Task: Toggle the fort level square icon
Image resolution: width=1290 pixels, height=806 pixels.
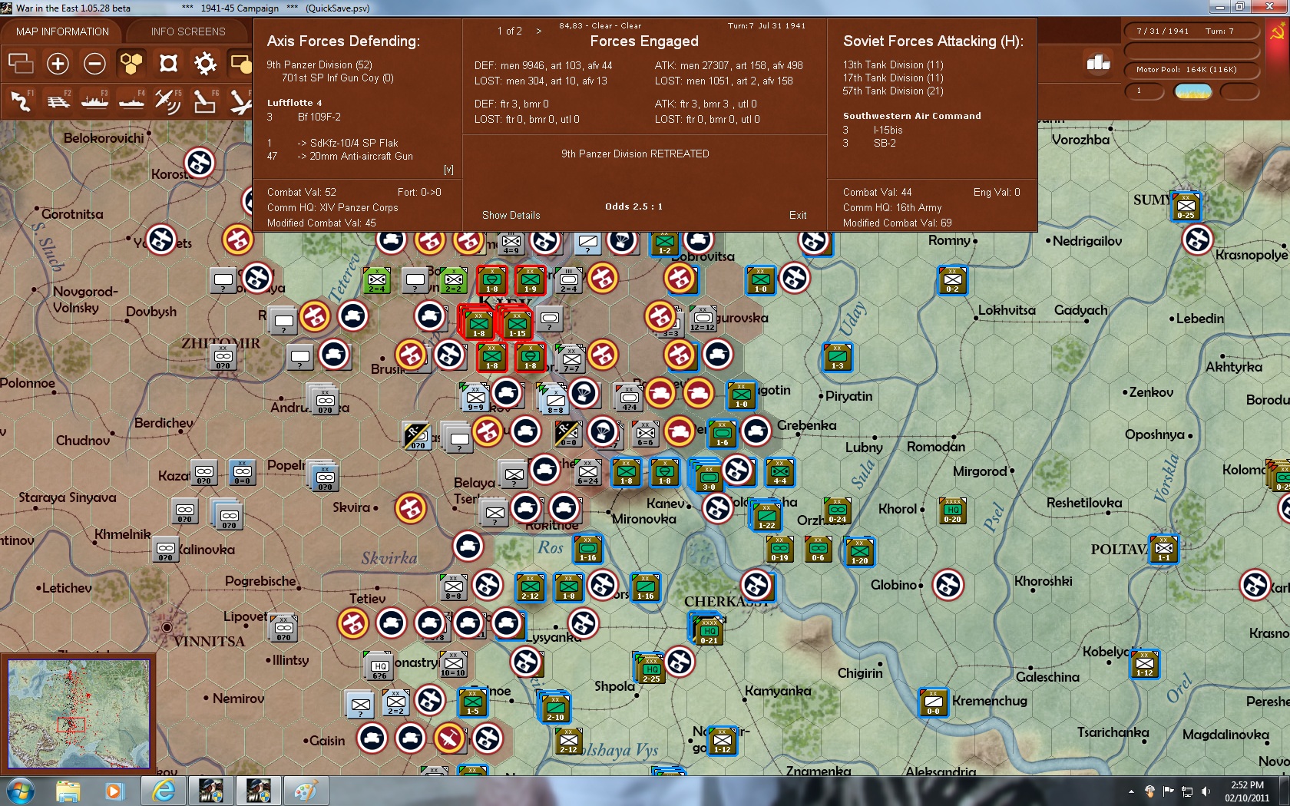Action: [x=168, y=63]
